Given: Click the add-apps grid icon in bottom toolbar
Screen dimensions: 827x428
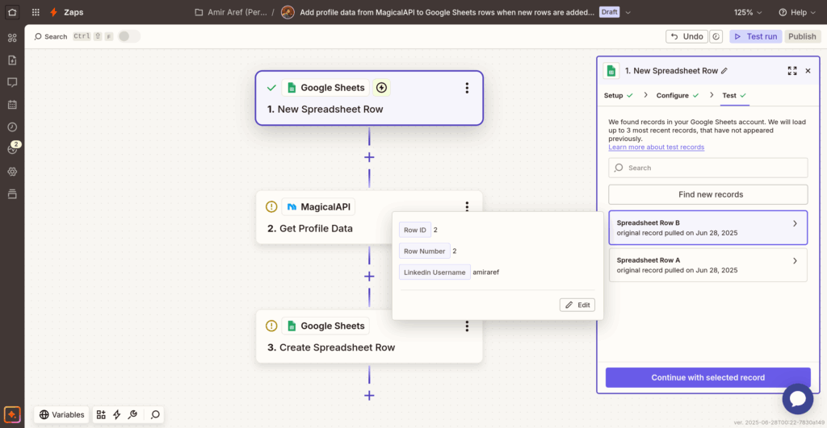Looking at the screenshot, I should tap(101, 415).
